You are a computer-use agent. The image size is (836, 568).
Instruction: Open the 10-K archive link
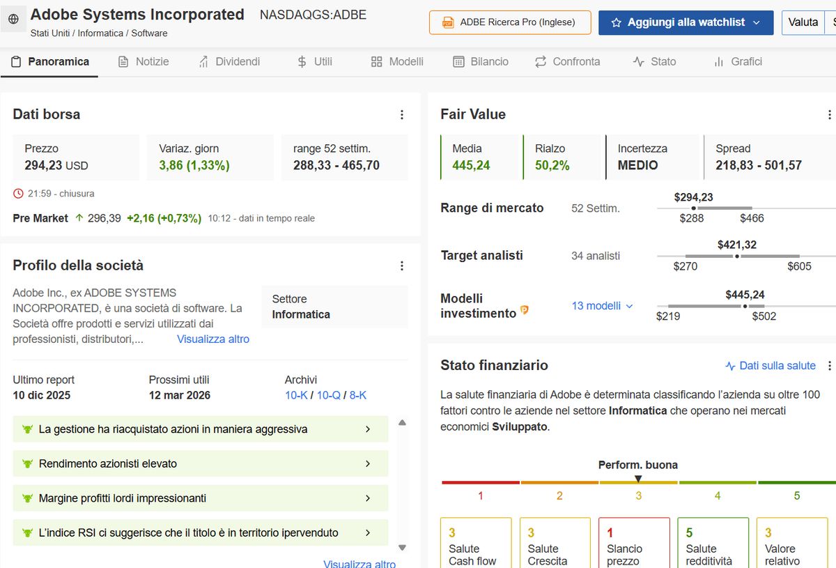[x=297, y=395]
